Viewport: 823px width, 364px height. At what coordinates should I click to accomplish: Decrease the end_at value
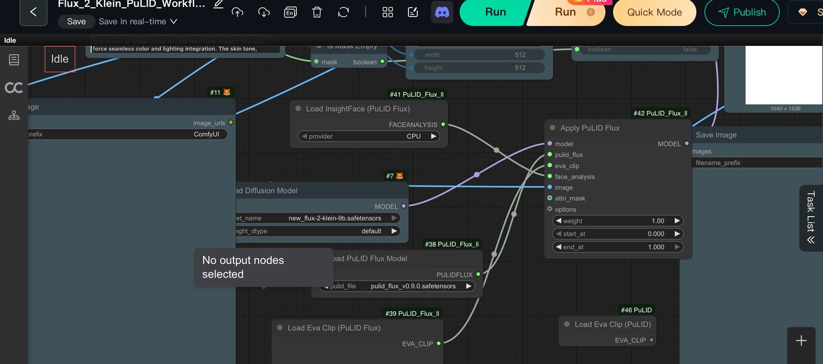[558, 247]
